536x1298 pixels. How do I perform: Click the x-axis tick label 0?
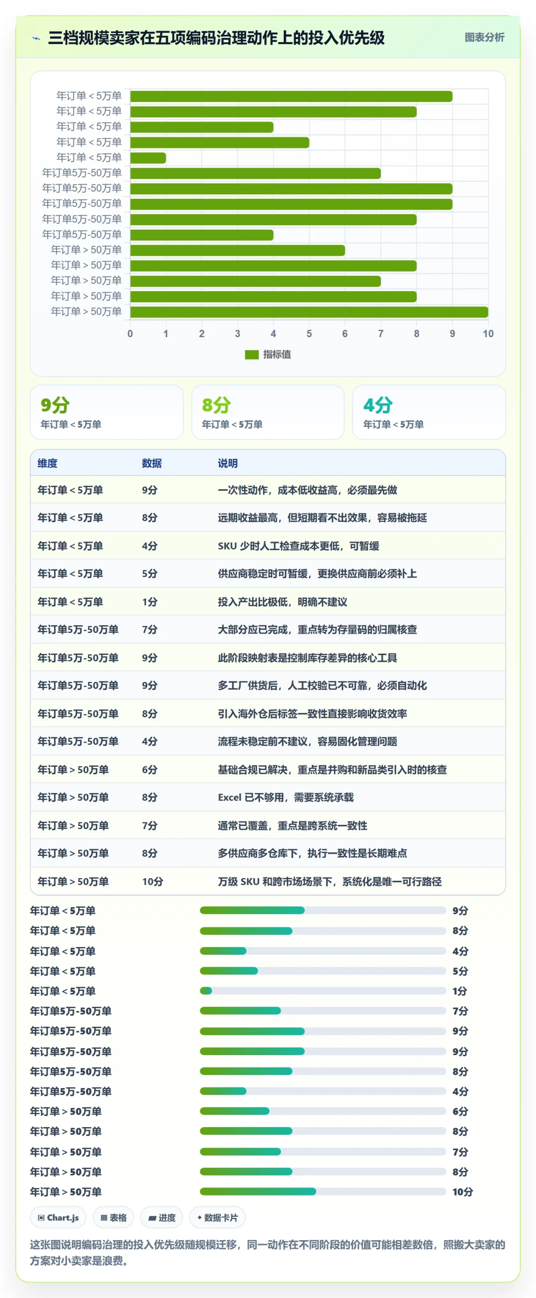[x=130, y=334]
